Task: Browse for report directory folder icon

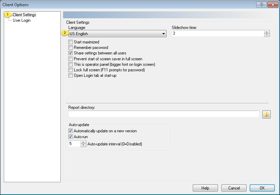Action: coord(267,114)
